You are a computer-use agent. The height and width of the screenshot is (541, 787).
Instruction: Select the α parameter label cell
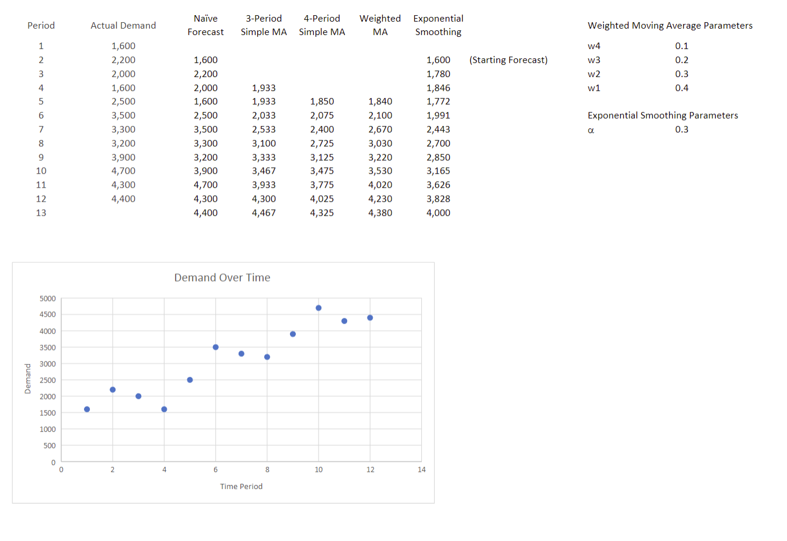[x=591, y=130]
